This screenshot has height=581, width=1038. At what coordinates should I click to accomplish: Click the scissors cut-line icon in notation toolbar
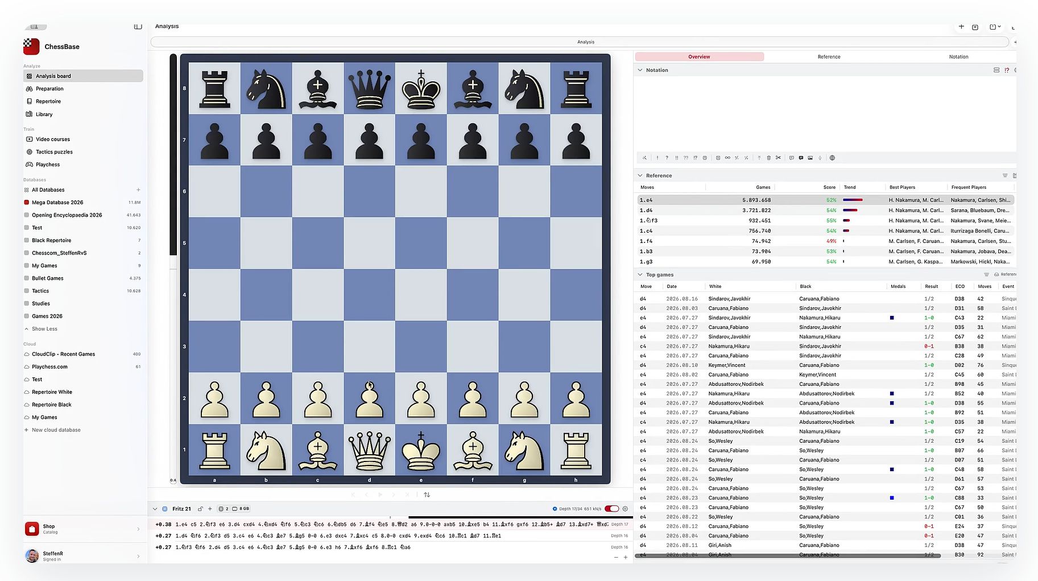[x=778, y=158]
